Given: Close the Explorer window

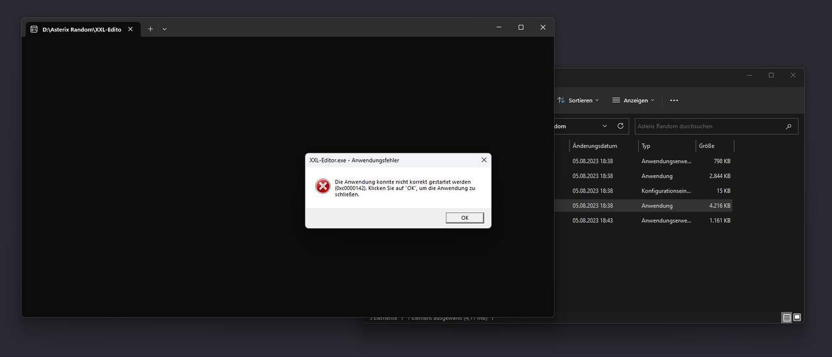Looking at the screenshot, I should 793,75.
